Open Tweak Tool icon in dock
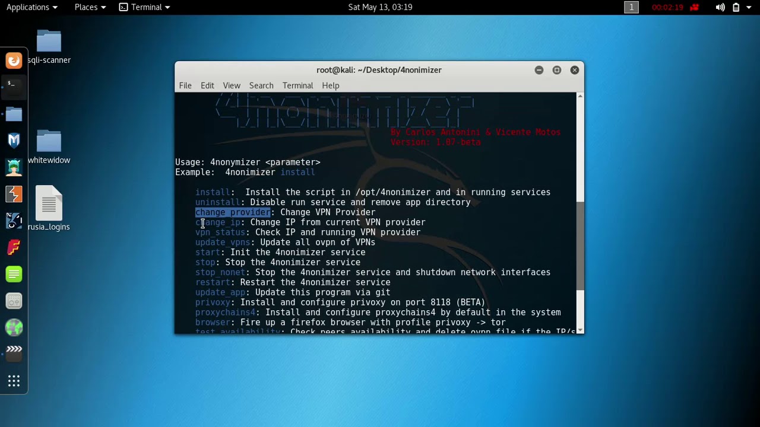This screenshot has height=427, width=760. coord(14,301)
